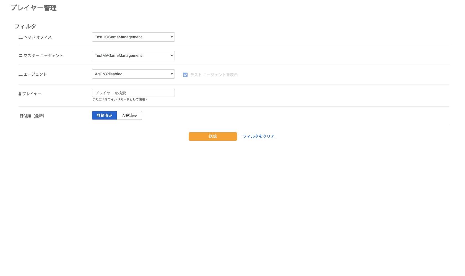
Task: Focus the プレイヤーを検索 input field
Action: pos(133,93)
